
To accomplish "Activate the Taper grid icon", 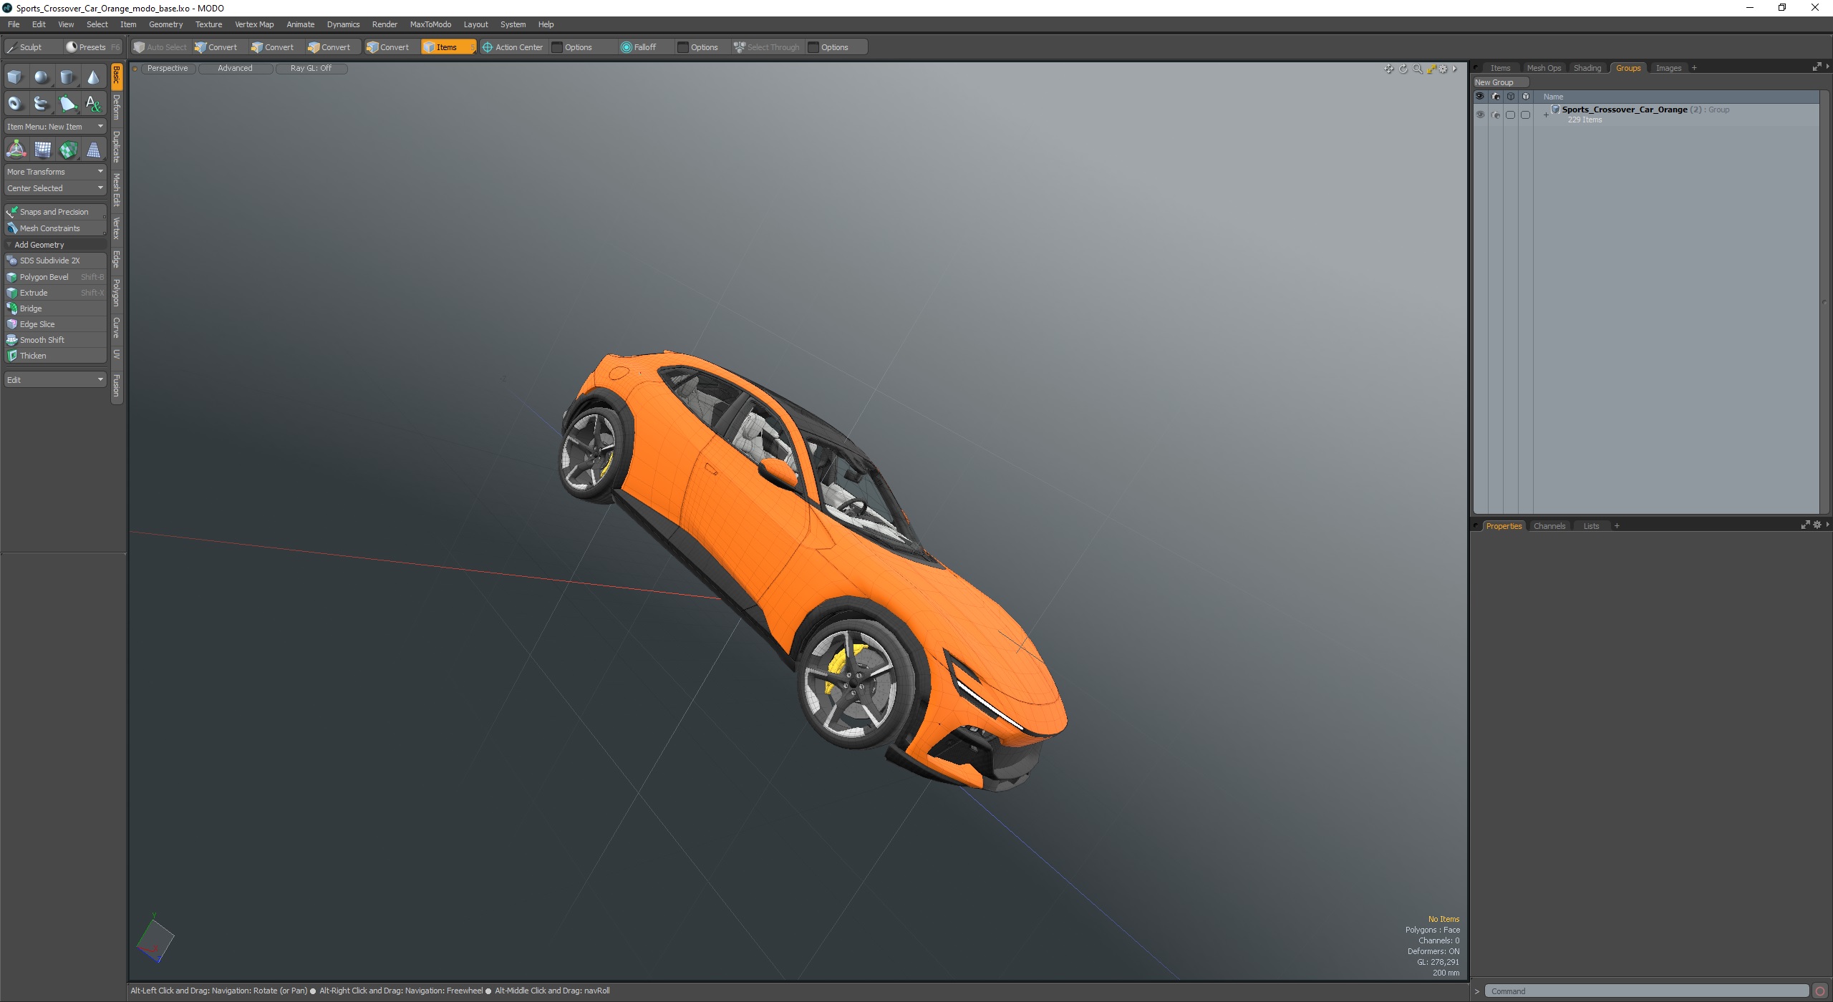I will (x=93, y=150).
